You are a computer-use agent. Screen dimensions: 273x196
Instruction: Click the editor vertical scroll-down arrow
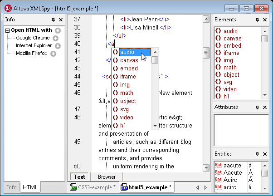(206, 168)
